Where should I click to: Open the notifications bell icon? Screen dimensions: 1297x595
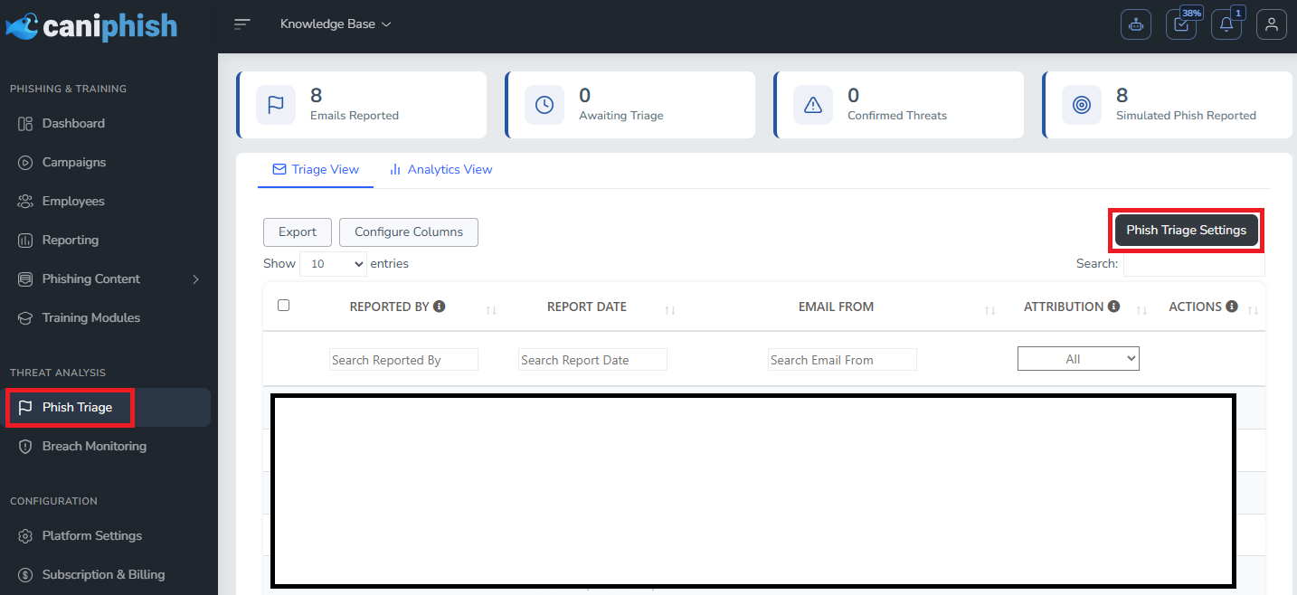tap(1226, 24)
